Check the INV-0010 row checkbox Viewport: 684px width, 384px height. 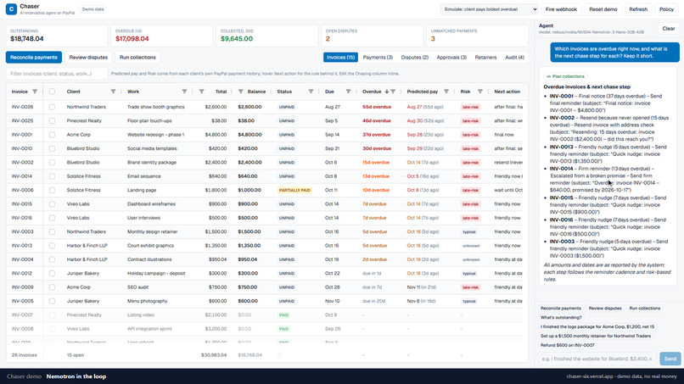click(x=52, y=148)
